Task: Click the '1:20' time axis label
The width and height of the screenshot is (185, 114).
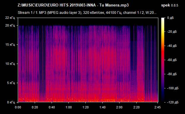Action: tap(85, 107)
